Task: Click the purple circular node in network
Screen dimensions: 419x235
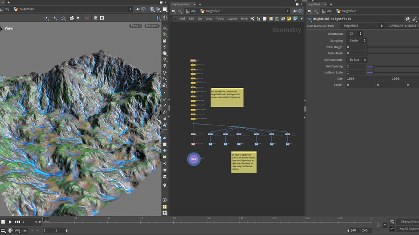Action: tap(194, 159)
